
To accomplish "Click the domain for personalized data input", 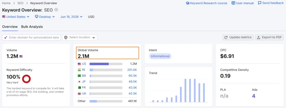I will (x=31, y=37).
